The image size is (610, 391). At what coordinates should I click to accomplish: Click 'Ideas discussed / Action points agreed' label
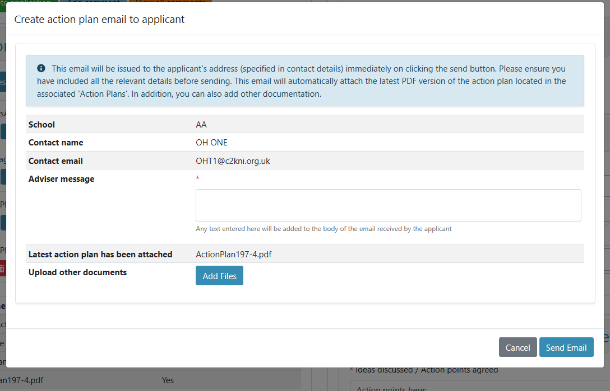point(426,370)
